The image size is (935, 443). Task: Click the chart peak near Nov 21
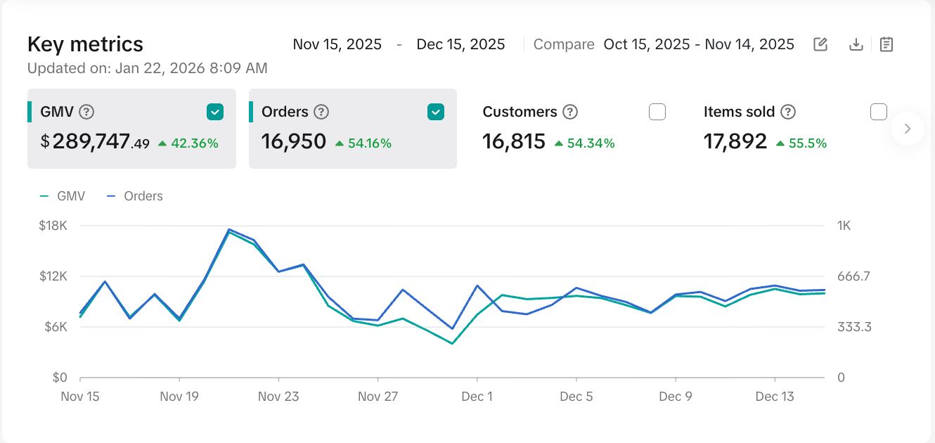point(229,230)
